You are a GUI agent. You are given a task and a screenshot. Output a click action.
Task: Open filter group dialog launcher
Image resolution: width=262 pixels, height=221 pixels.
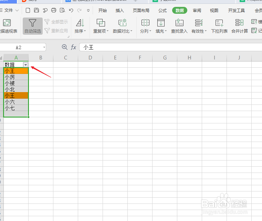click(x=69, y=36)
